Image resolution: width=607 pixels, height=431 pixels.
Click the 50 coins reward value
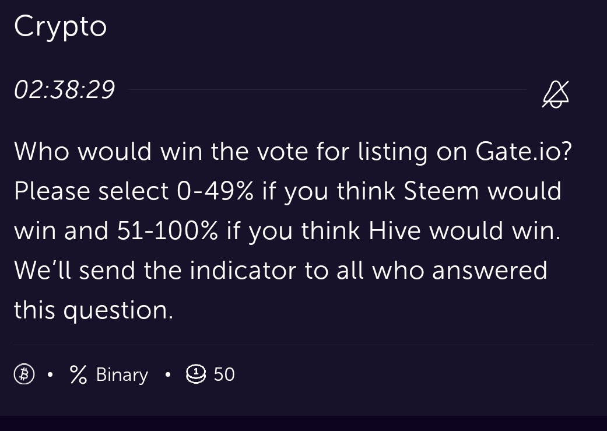tap(224, 374)
